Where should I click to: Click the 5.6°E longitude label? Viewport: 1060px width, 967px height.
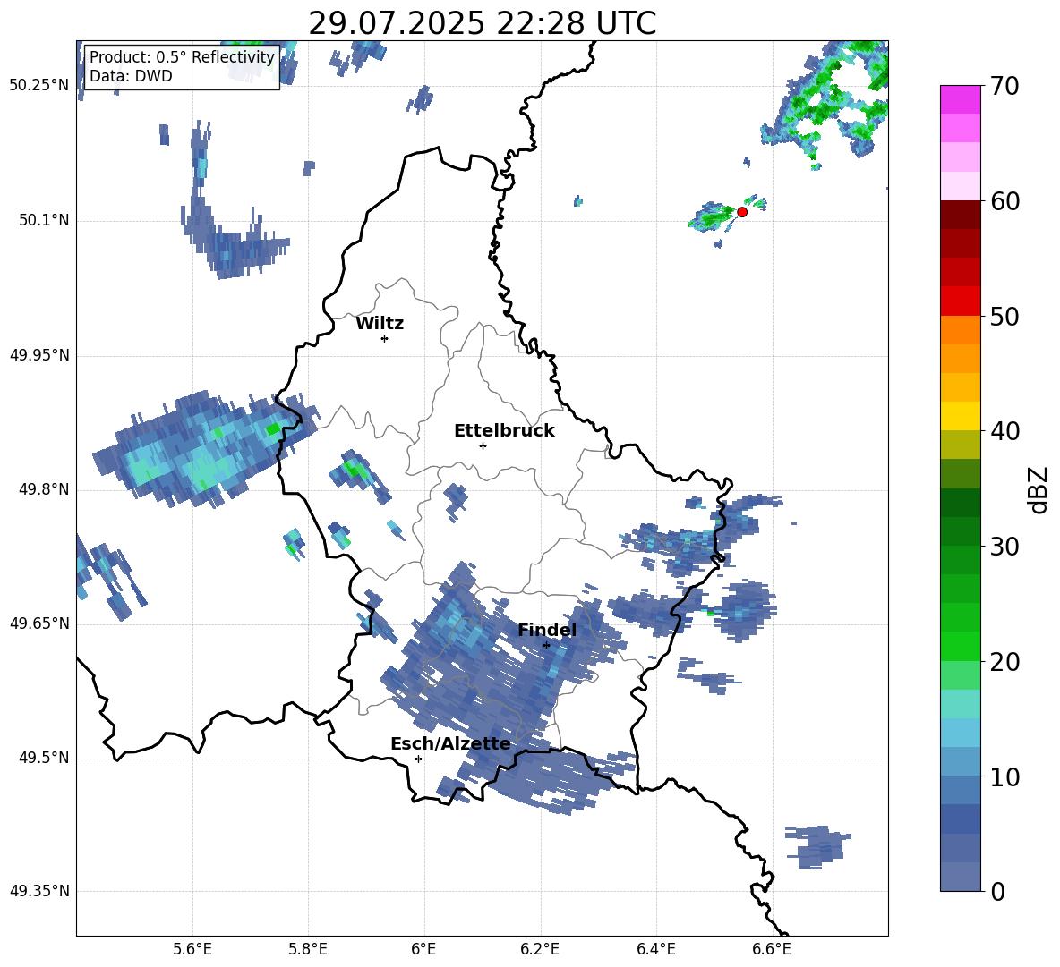tap(192, 949)
